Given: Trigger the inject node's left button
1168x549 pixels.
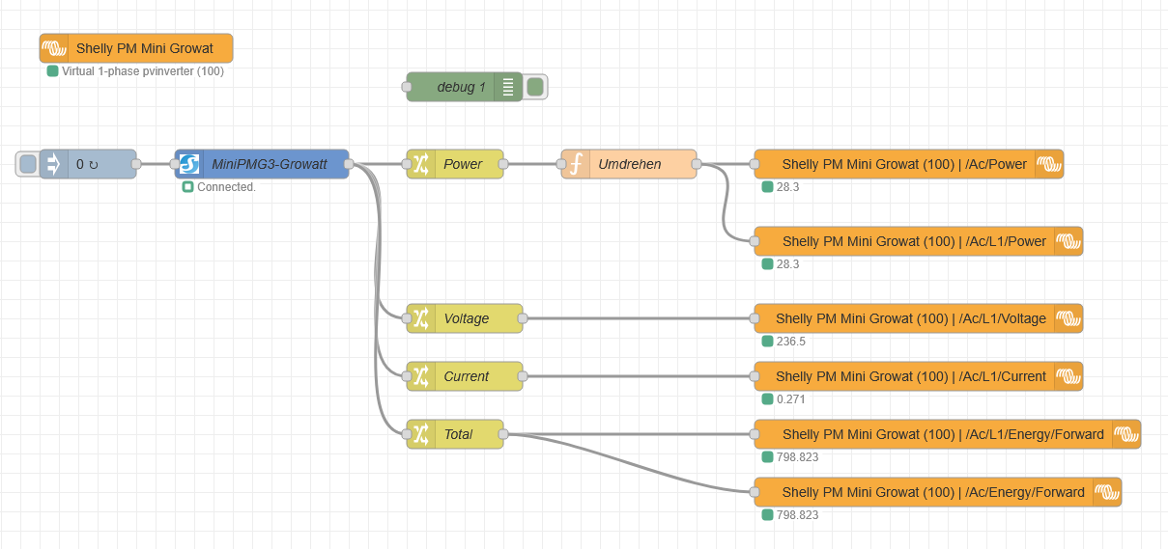Looking at the screenshot, I should (x=28, y=164).
